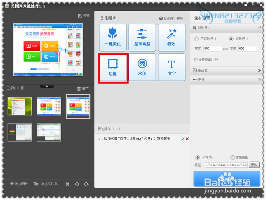Image resolution: width=266 pixels, height=200 pixels.
Task: Open the 边框 (frame) tool
Action: click(113, 67)
